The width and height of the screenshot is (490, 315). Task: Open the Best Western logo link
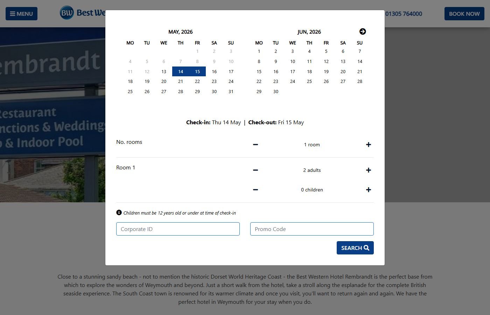(83, 13)
